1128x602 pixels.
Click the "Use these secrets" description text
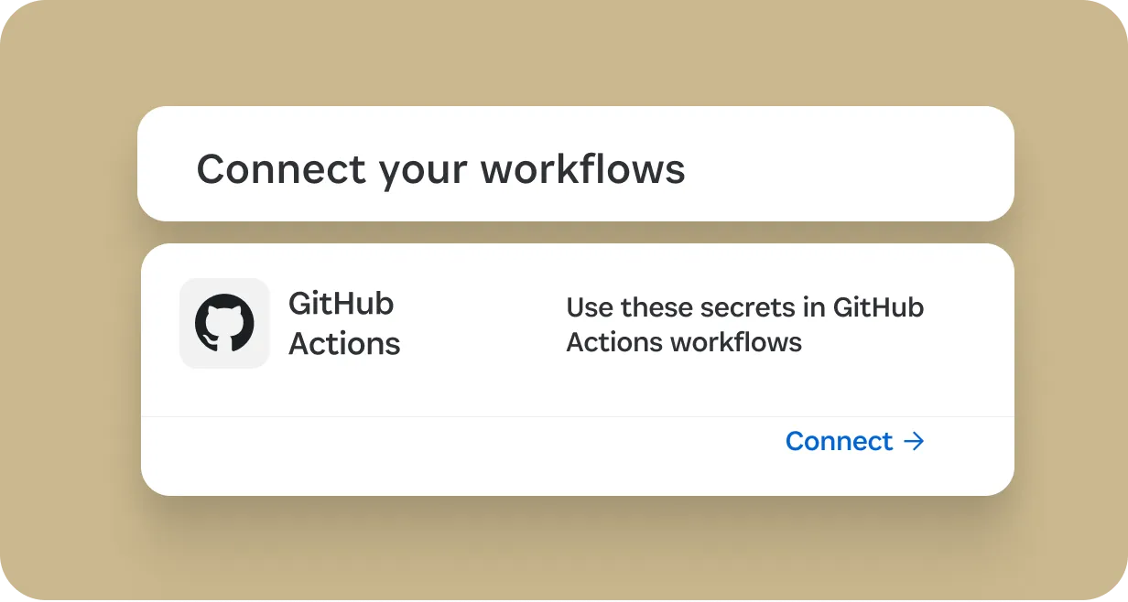point(744,325)
